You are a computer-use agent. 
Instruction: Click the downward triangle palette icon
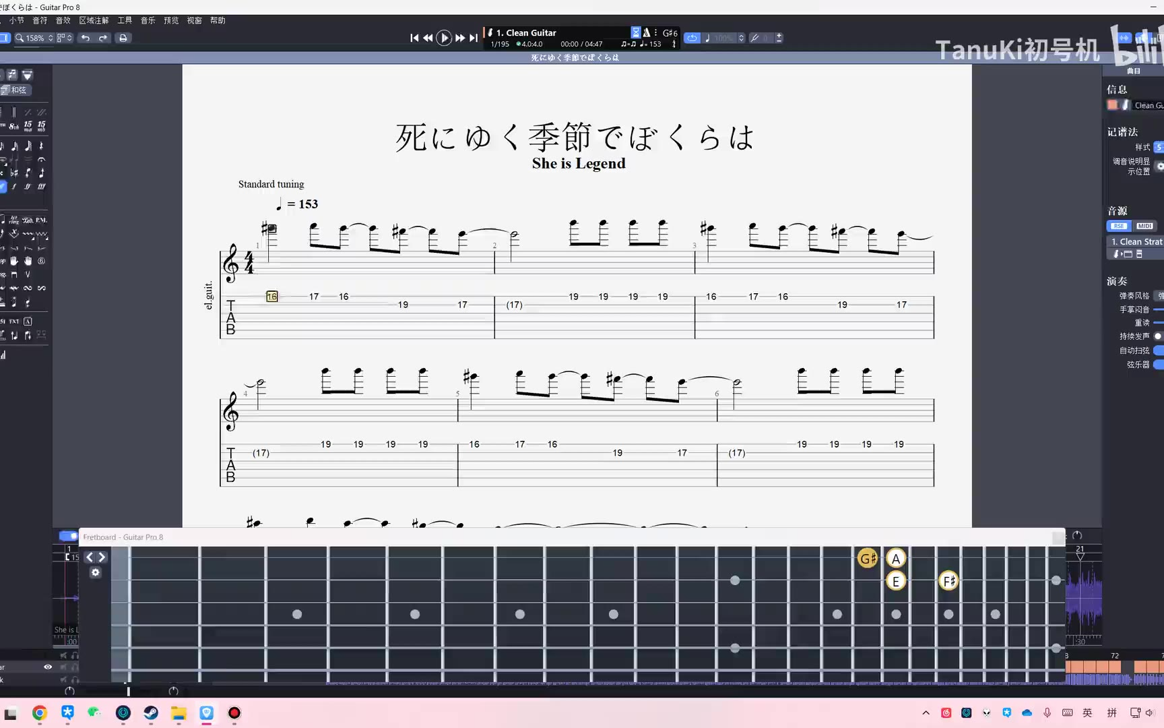point(28,74)
